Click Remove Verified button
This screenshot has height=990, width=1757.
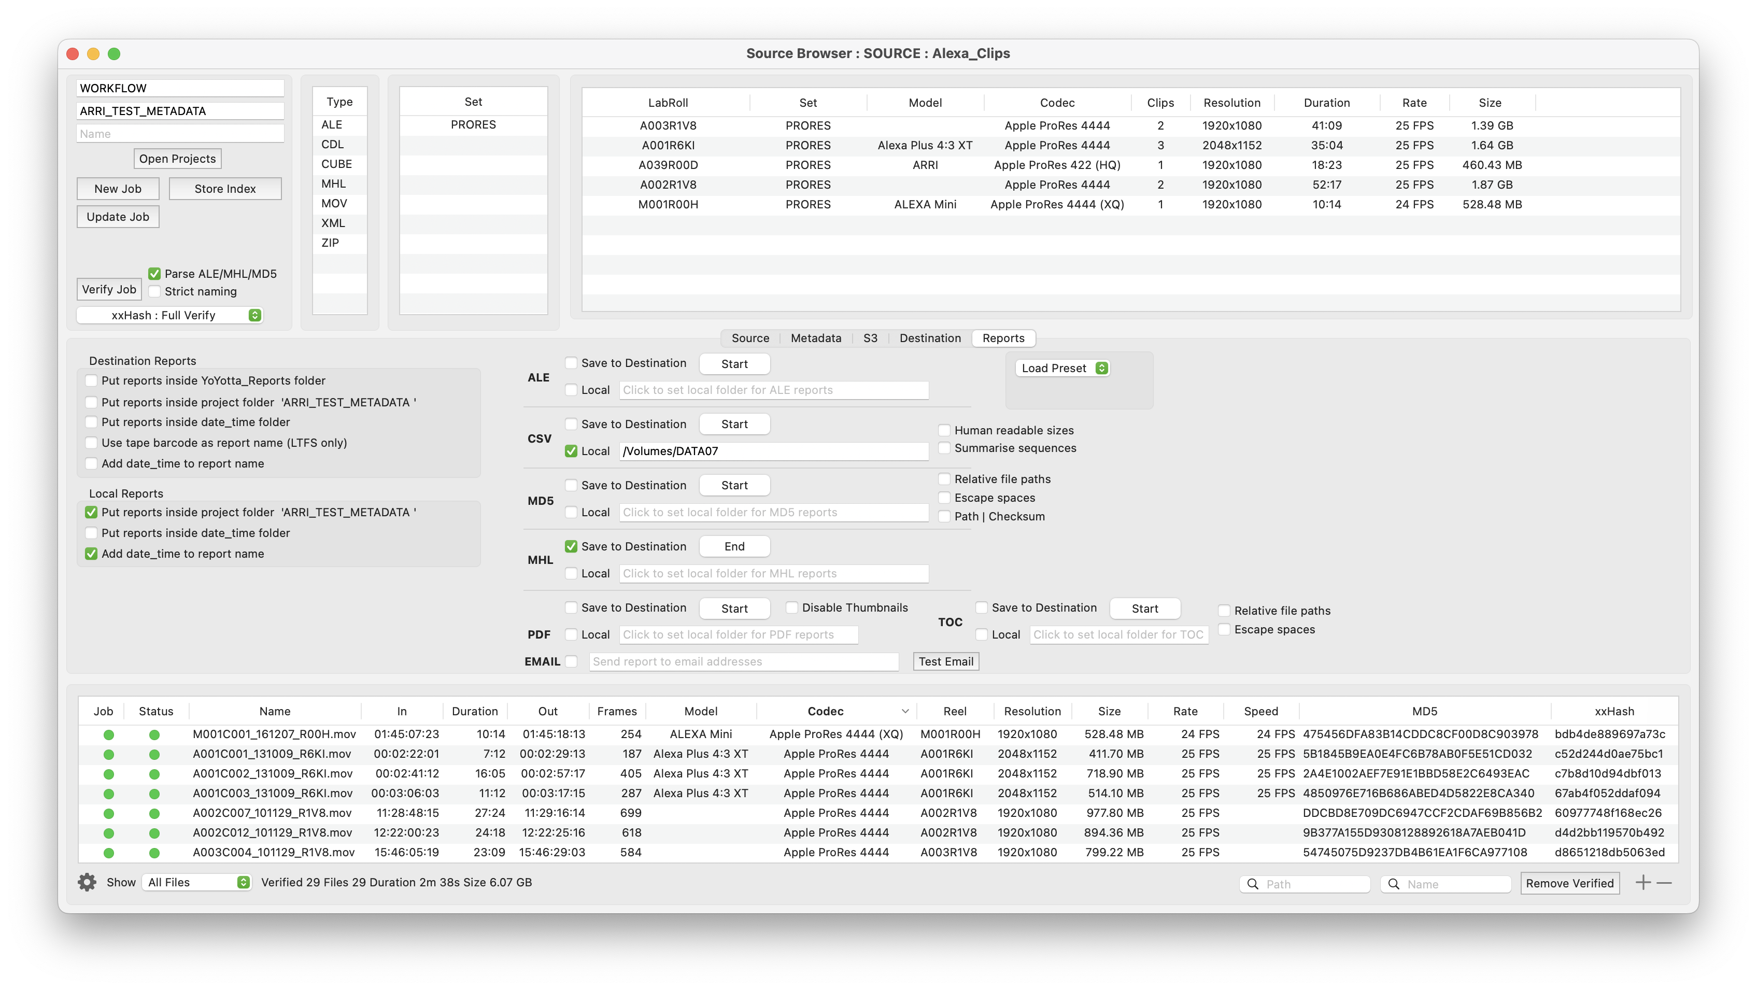tap(1569, 884)
